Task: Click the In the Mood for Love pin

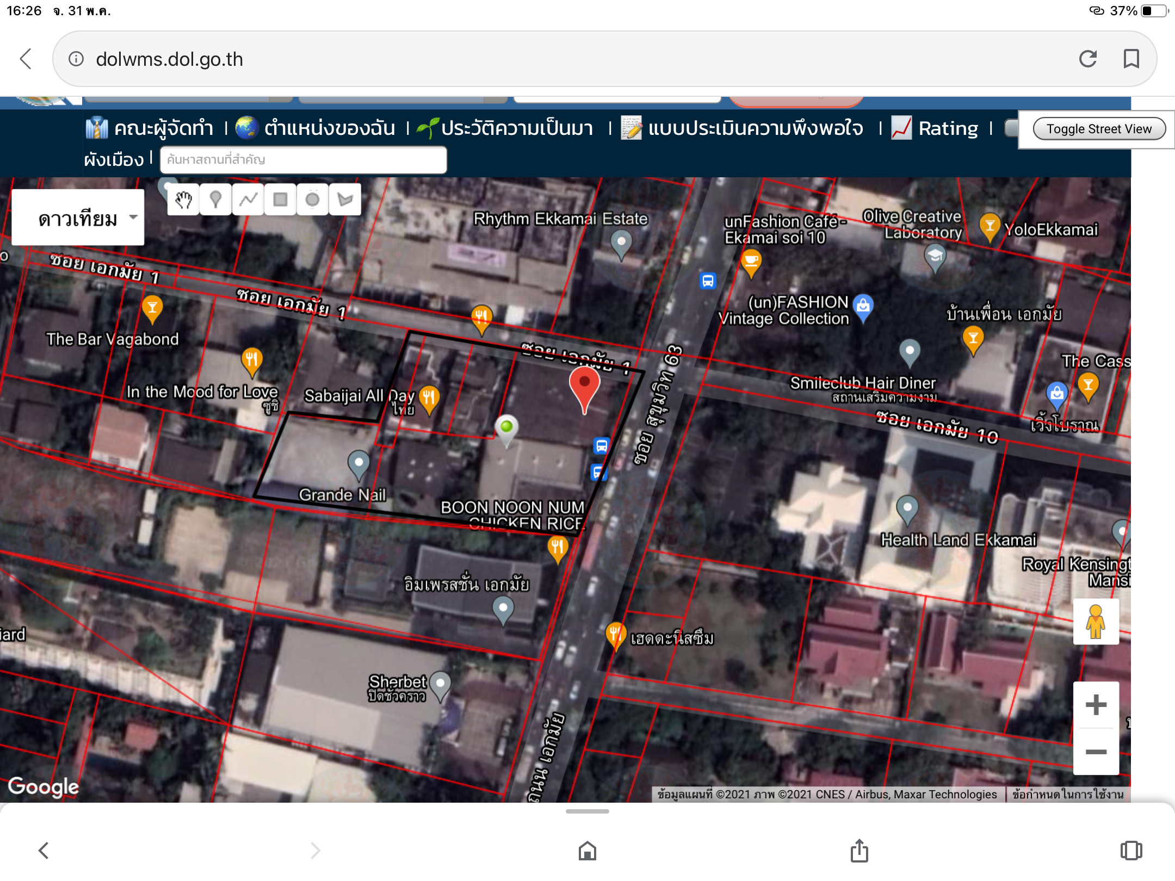Action: coord(251,362)
